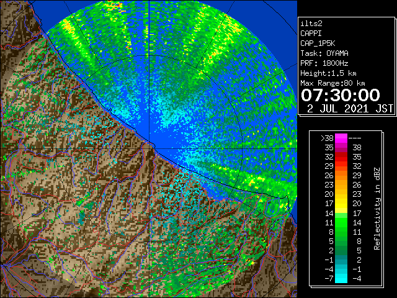Click the left legend label '-7'
The image size is (397, 298).
(x=329, y=278)
